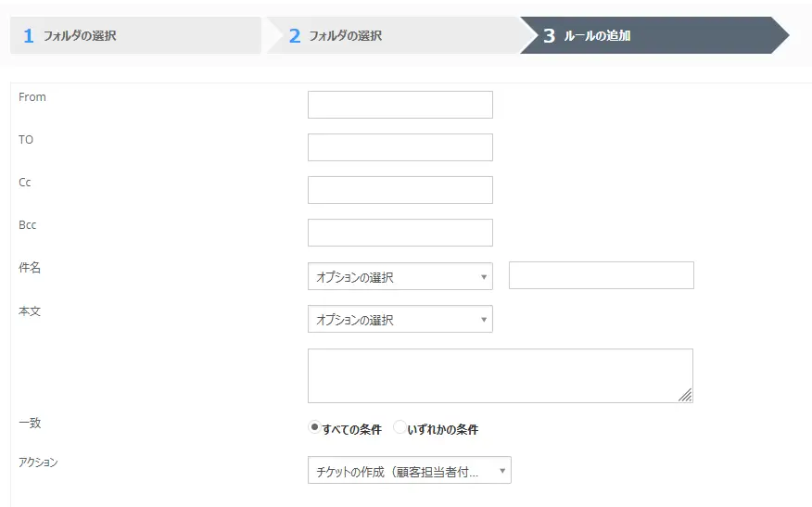Grab the 本文 text area resize handle

point(685,396)
